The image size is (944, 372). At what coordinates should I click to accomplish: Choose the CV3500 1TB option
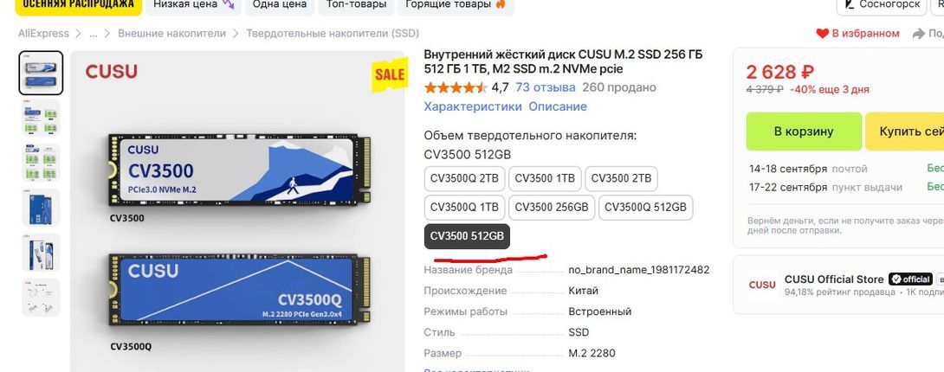click(x=545, y=178)
